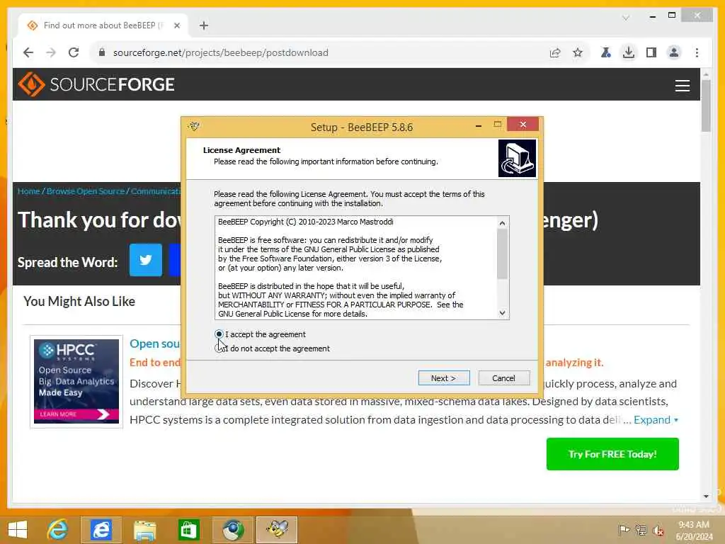Screen dimensions: 725x544
Task: Go back in the browser
Action: [28, 52]
